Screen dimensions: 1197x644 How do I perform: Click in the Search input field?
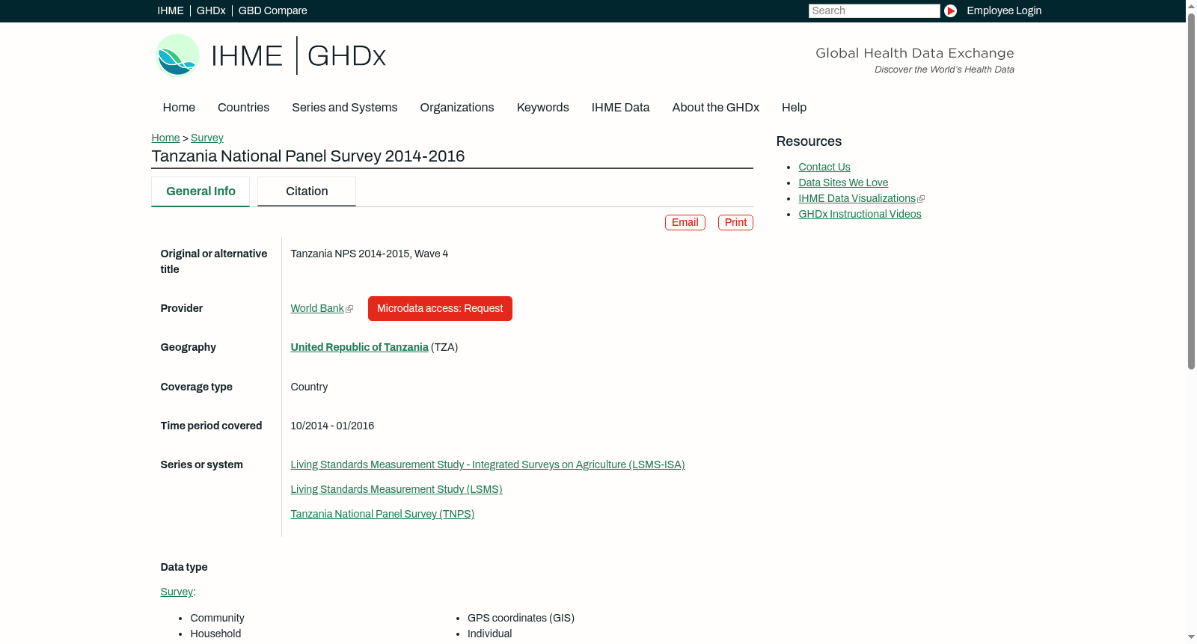point(874,10)
